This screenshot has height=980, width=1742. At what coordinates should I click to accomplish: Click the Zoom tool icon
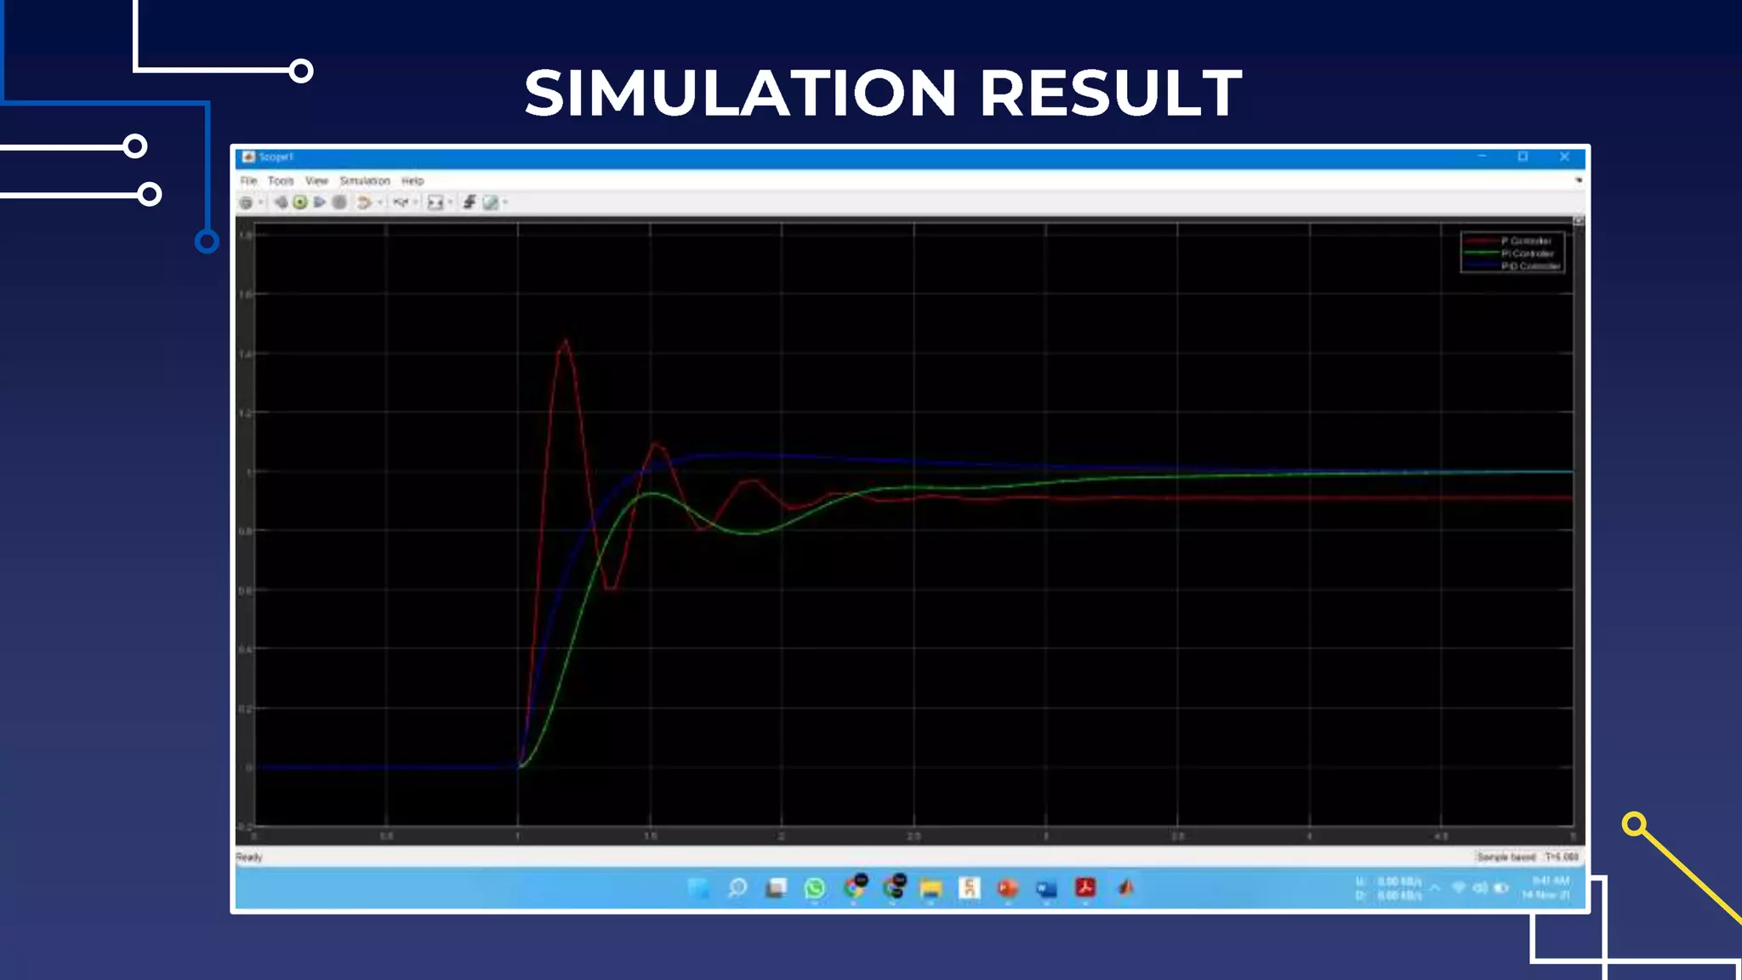(401, 202)
